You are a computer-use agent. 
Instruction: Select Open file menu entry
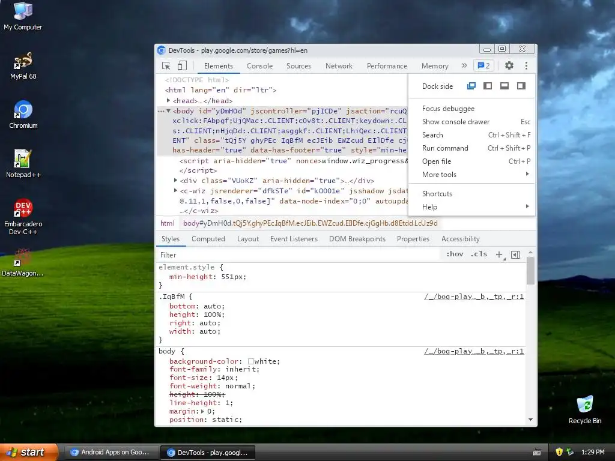coord(471,161)
